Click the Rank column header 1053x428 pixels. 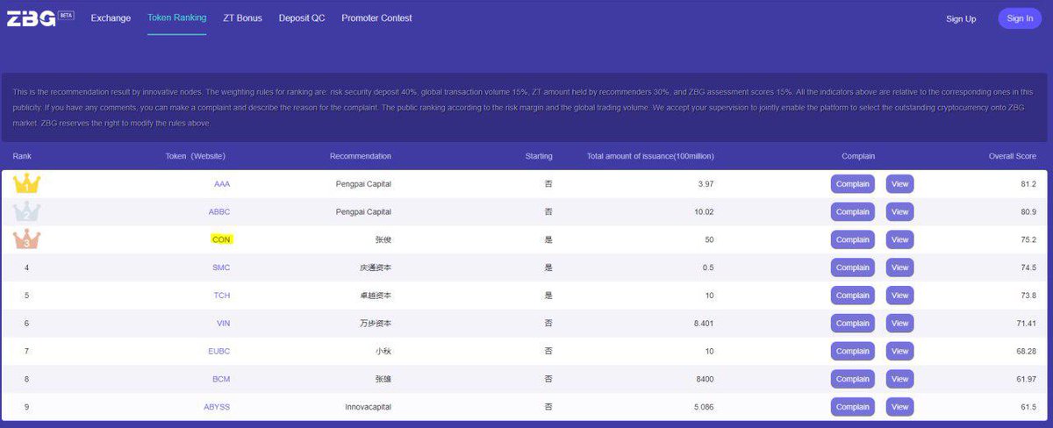point(22,156)
